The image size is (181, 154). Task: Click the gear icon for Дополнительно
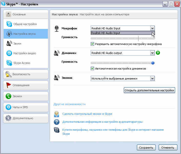pos(8,118)
